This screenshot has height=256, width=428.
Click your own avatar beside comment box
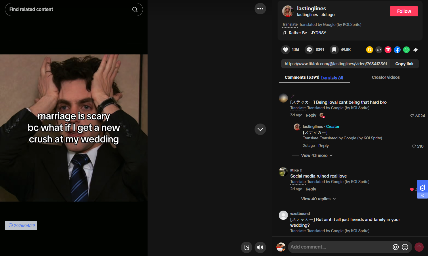coord(281,247)
